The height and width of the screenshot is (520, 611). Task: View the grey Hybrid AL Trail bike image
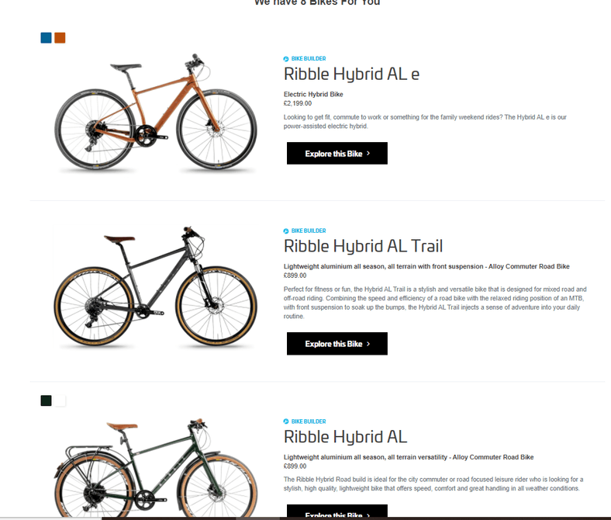coord(156,286)
